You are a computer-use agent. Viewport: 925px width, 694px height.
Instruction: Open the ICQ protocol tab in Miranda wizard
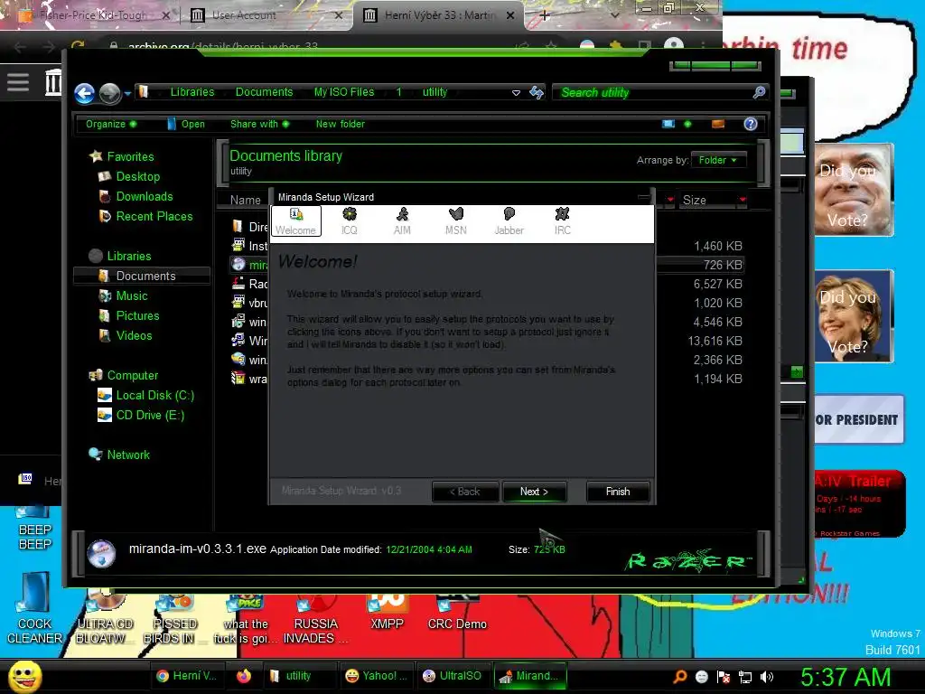pyautogui.click(x=350, y=221)
